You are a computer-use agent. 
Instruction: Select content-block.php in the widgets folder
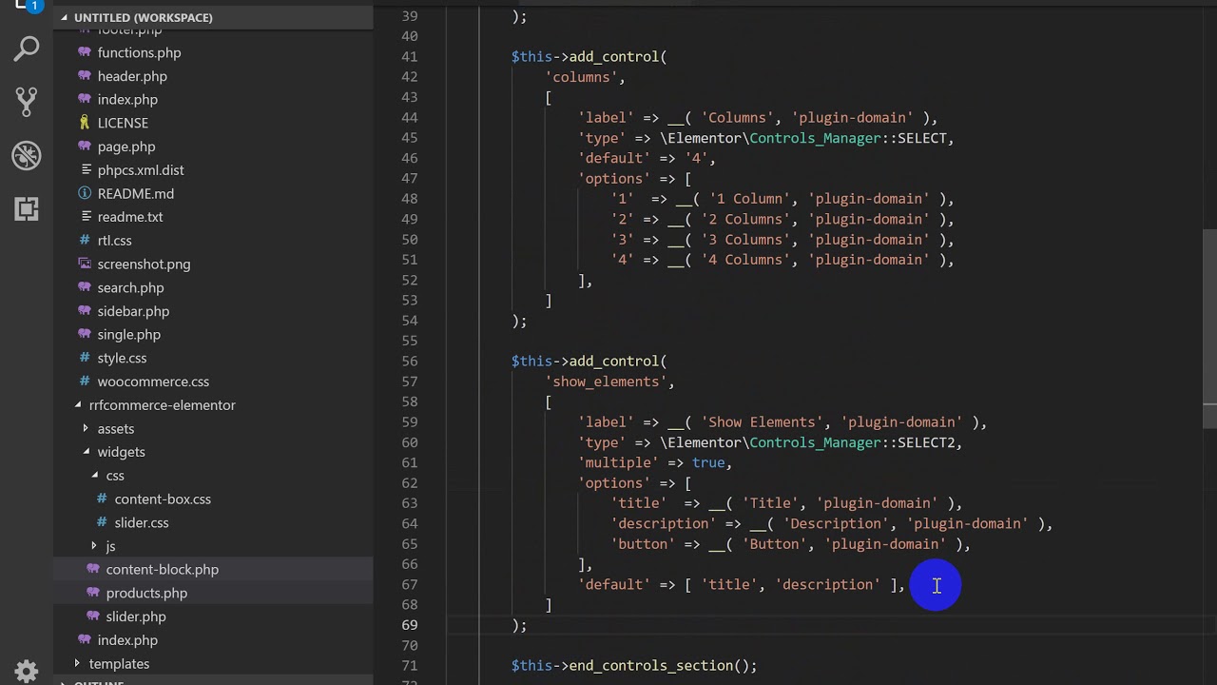tap(162, 569)
